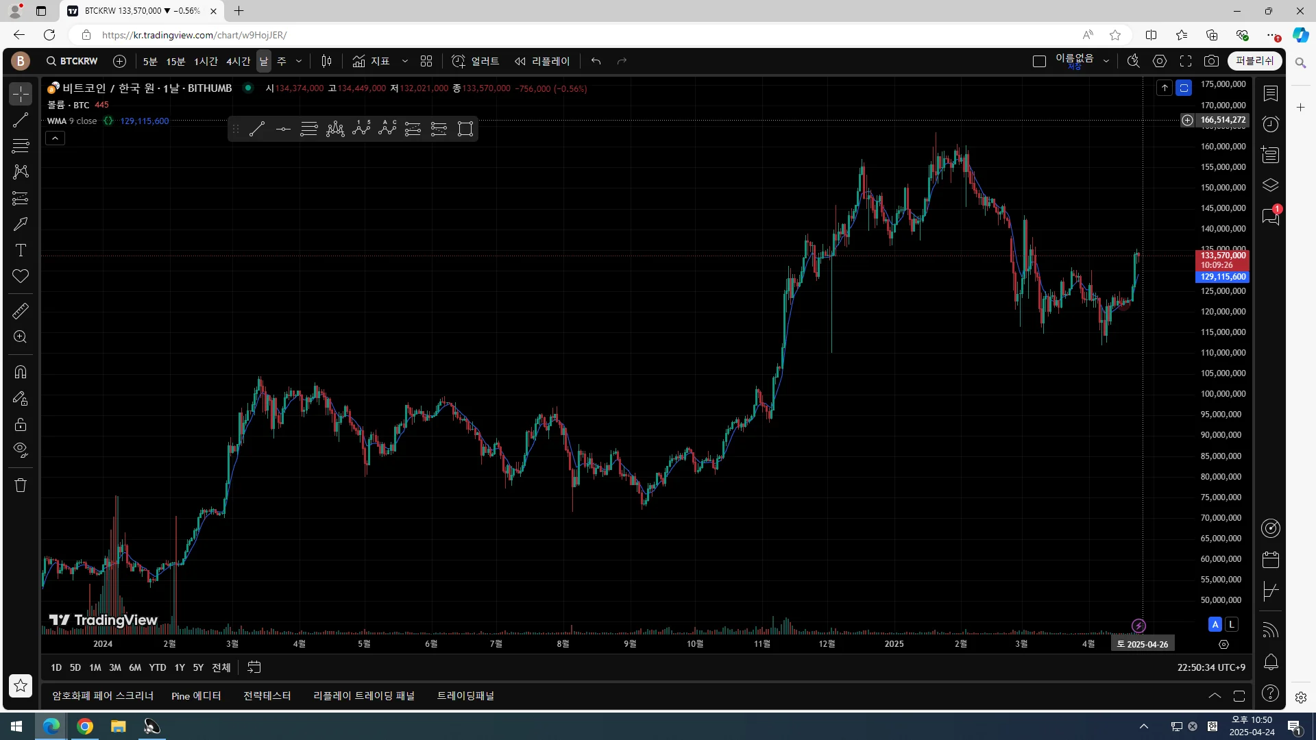Select the Text annotation tool
This screenshot has height=740, width=1316.
pos(21,250)
